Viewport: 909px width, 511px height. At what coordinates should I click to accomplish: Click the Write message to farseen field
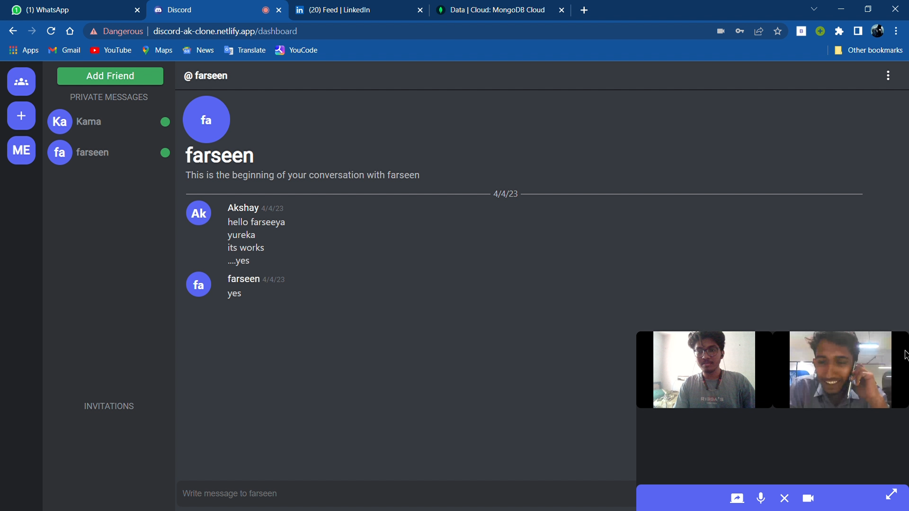point(405,493)
